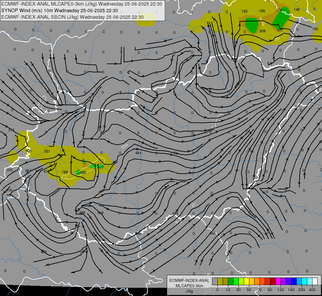Click the legend scale label 70
Viewport: 322px width, 296px height.
pyautogui.click(x=260, y=290)
